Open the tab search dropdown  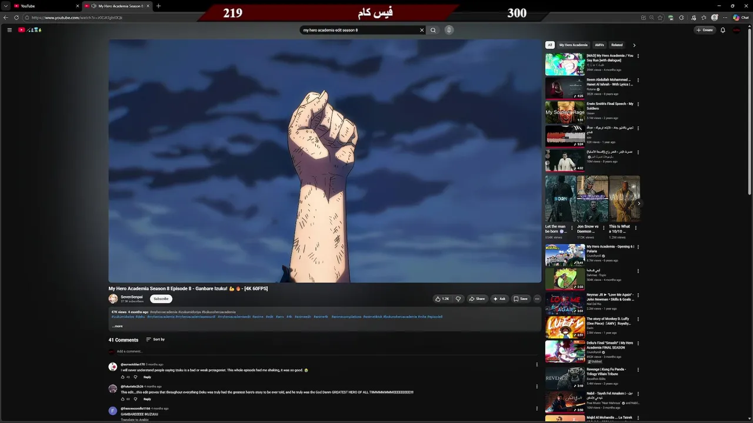click(5, 6)
